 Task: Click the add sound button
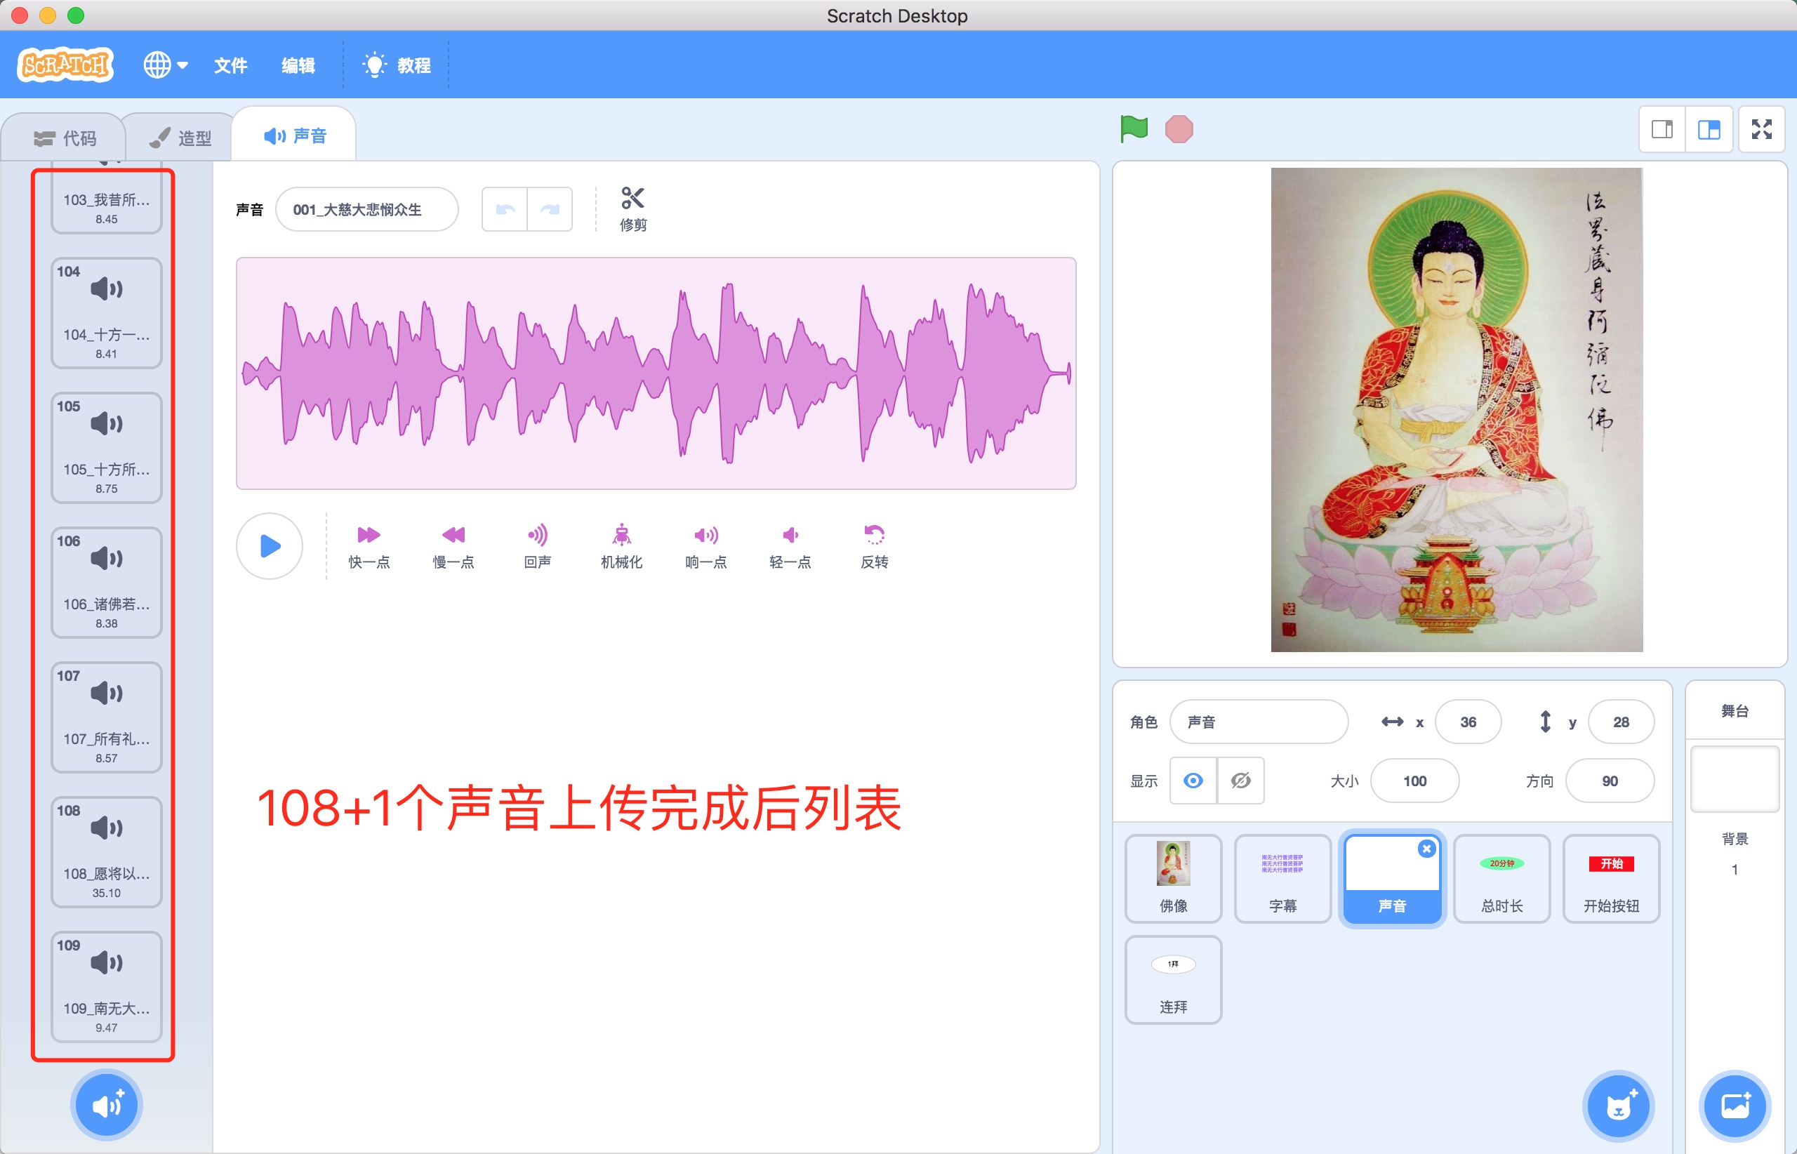click(107, 1106)
